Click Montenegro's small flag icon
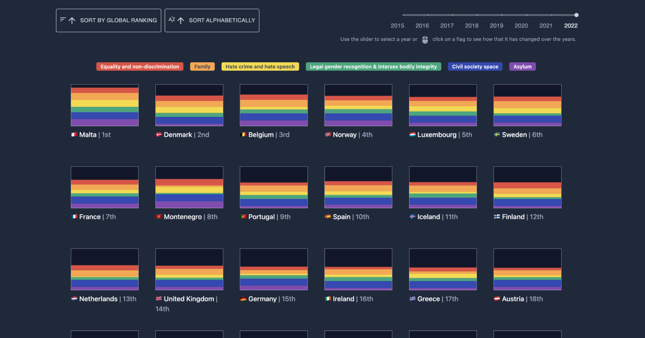The width and height of the screenshot is (645, 338). point(159,217)
